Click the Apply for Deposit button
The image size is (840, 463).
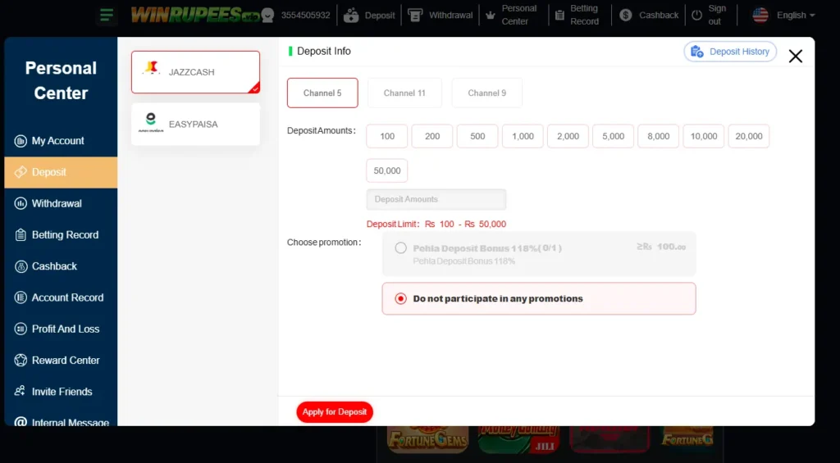(335, 412)
